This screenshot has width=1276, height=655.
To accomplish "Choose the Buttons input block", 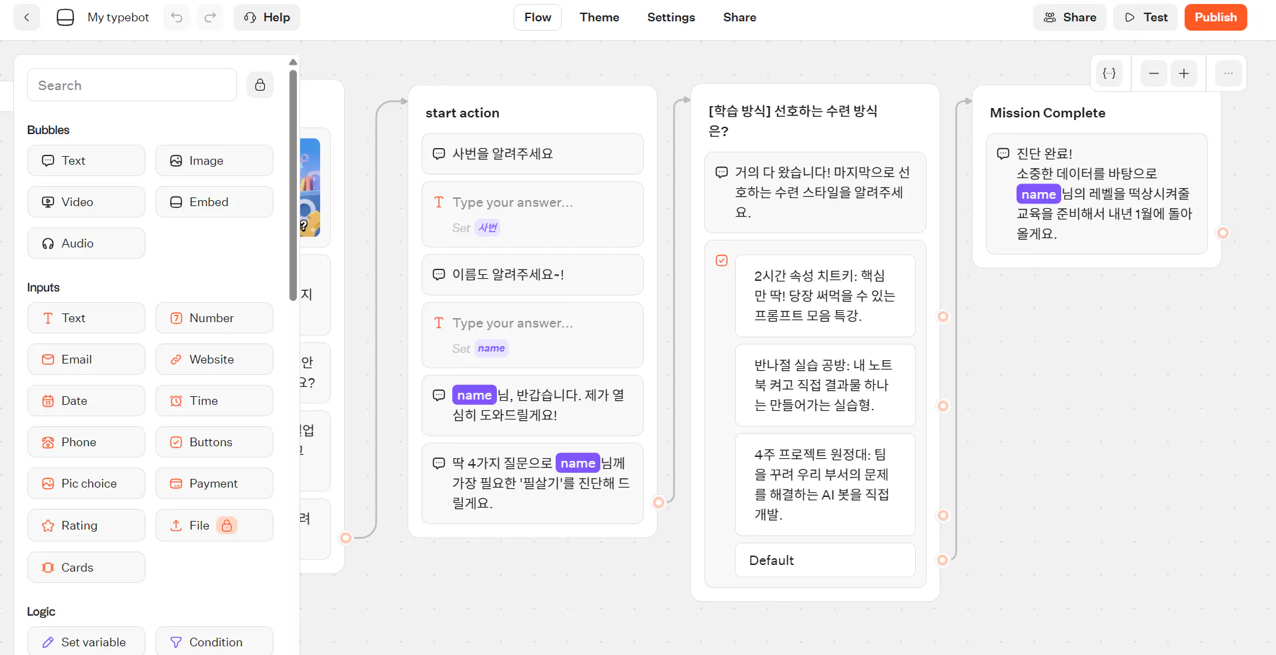I will click(x=213, y=442).
